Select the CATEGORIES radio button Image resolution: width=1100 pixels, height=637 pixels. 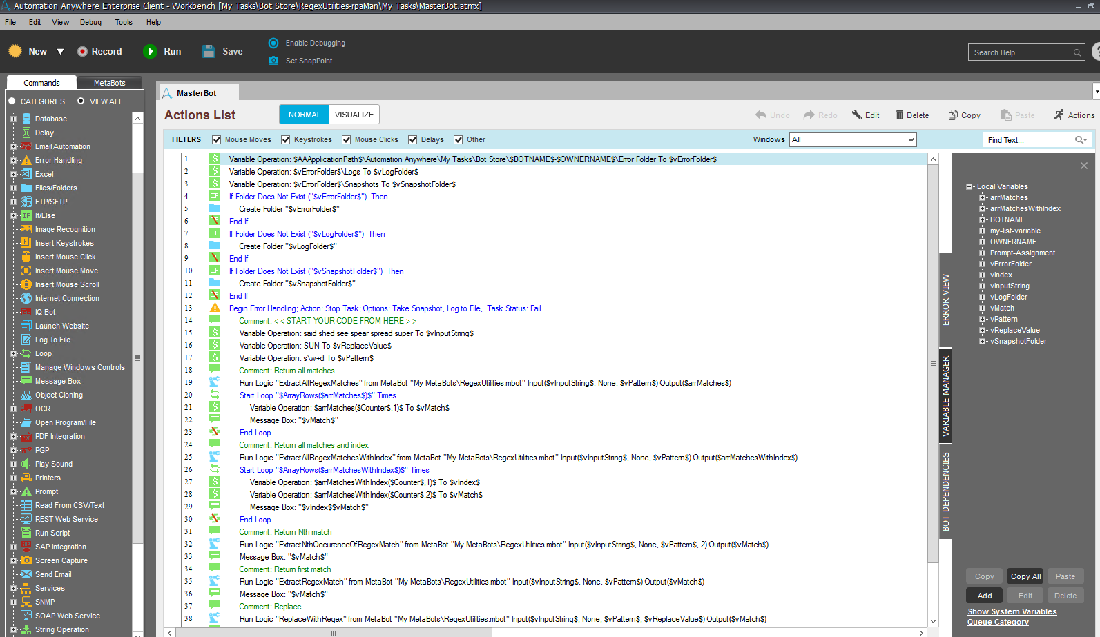[12, 101]
